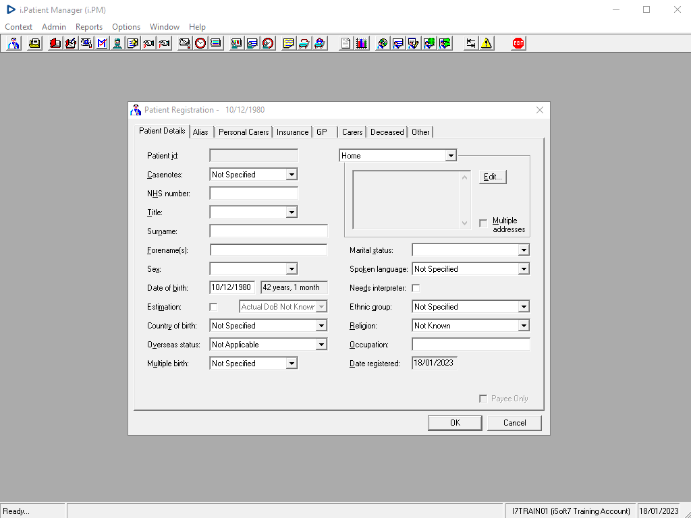Screen dimensions: 691x518
Task: Click into the NHS number field
Action: 254,194
